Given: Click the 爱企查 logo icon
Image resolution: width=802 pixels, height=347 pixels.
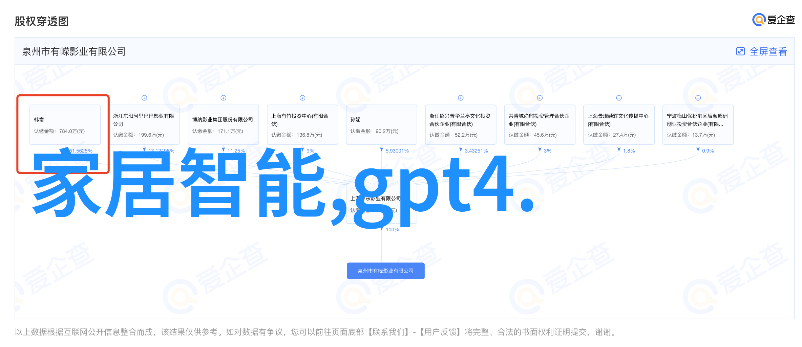Looking at the screenshot, I should [759, 20].
